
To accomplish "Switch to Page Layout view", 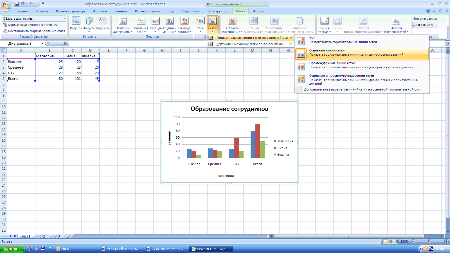I will pyautogui.click(x=391, y=241).
